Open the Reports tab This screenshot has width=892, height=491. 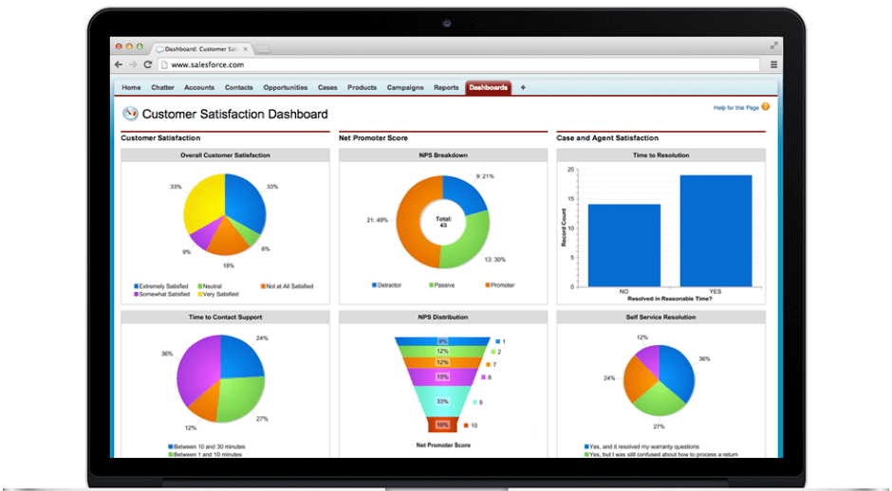[446, 87]
